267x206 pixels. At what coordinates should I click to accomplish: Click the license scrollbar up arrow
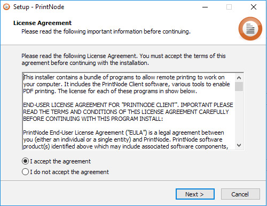239,78
